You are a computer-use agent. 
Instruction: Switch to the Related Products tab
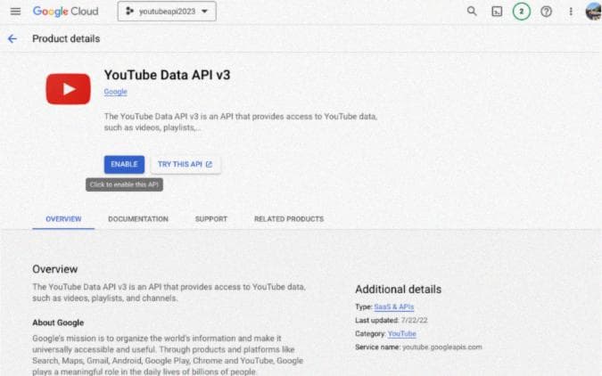click(289, 218)
